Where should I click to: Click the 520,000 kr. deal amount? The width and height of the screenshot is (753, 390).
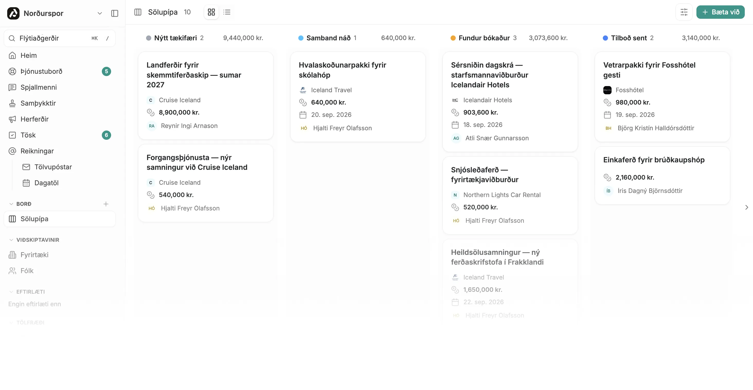pyautogui.click(x=481, y=207)
